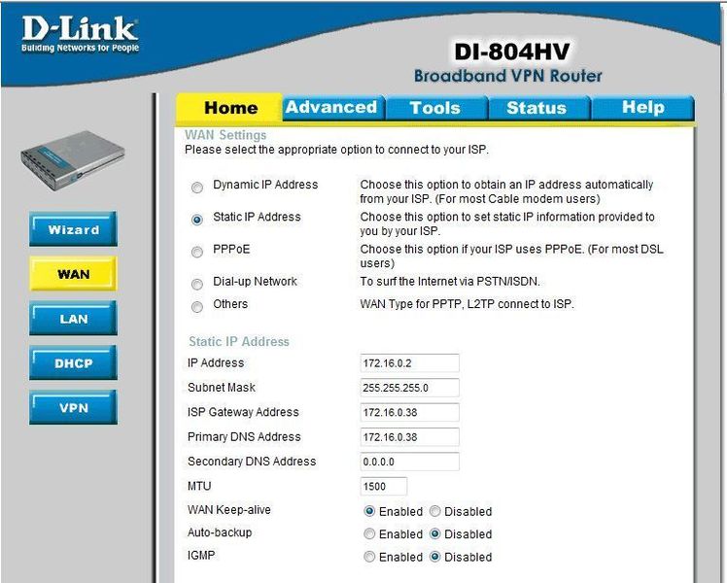Click the 'Broadband VPN Router' subtitle
The height and width of the screenshot is (583, 727).
(x=508, y=76)
